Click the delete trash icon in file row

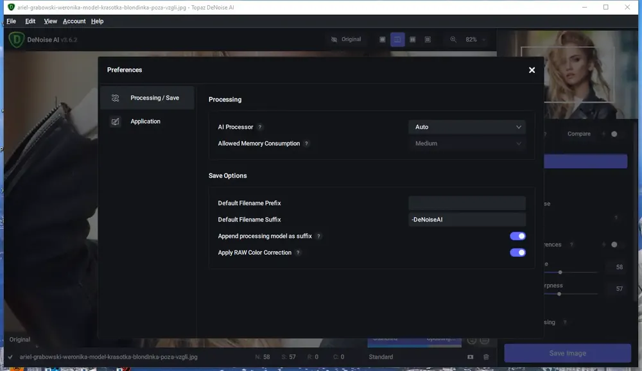click(x=486, y=357)
